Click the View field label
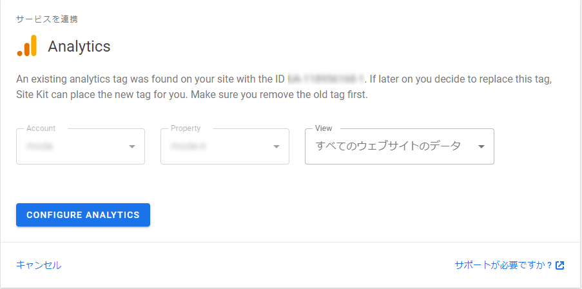This screenshot has height=289, width=582. tap(324, 128)
